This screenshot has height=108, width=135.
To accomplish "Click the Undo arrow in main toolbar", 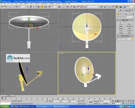I will pyautogui.click(x=3, y=7).
